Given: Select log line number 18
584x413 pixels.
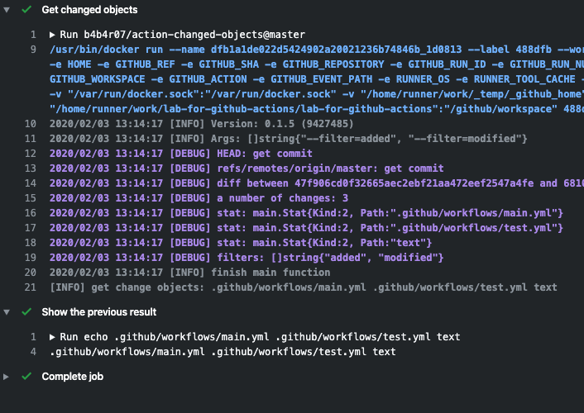Looking at the screenshot, I should tap(31, 243).
